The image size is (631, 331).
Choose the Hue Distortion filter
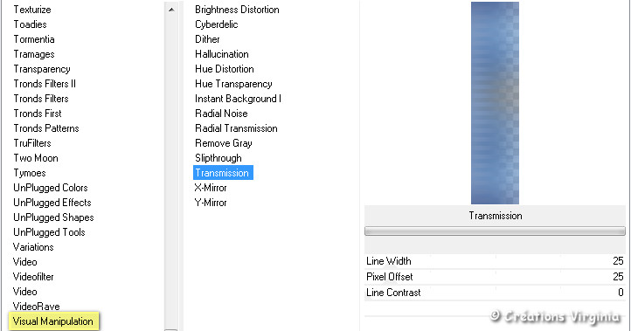click(x=225, y=69)
